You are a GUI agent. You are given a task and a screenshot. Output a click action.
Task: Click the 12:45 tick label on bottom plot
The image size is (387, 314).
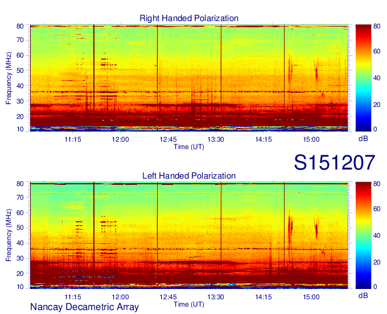[168, 297]
